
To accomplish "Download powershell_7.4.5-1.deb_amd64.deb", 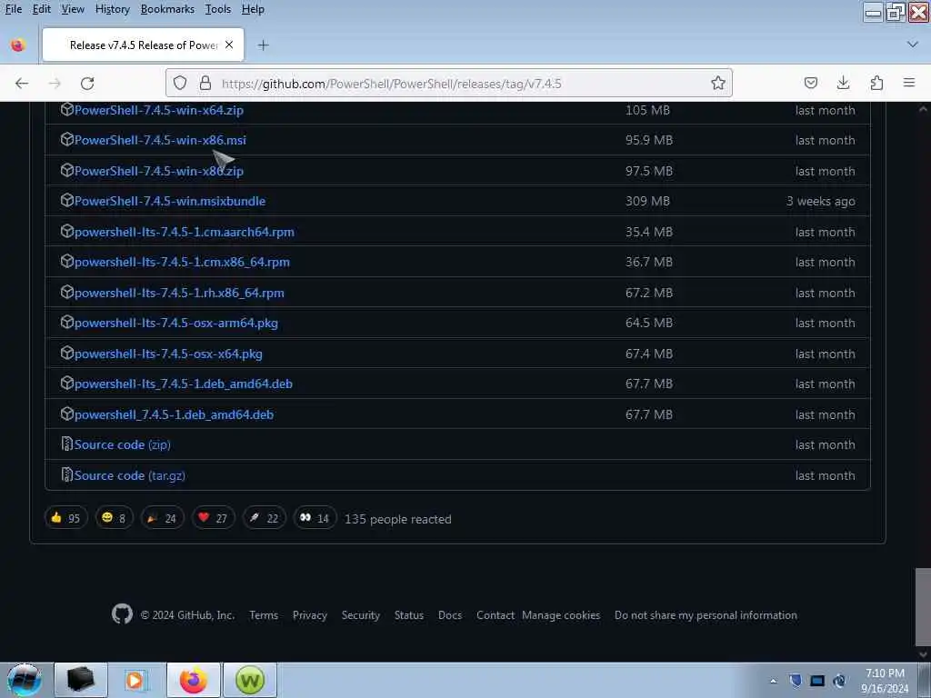I will [174, 414].
